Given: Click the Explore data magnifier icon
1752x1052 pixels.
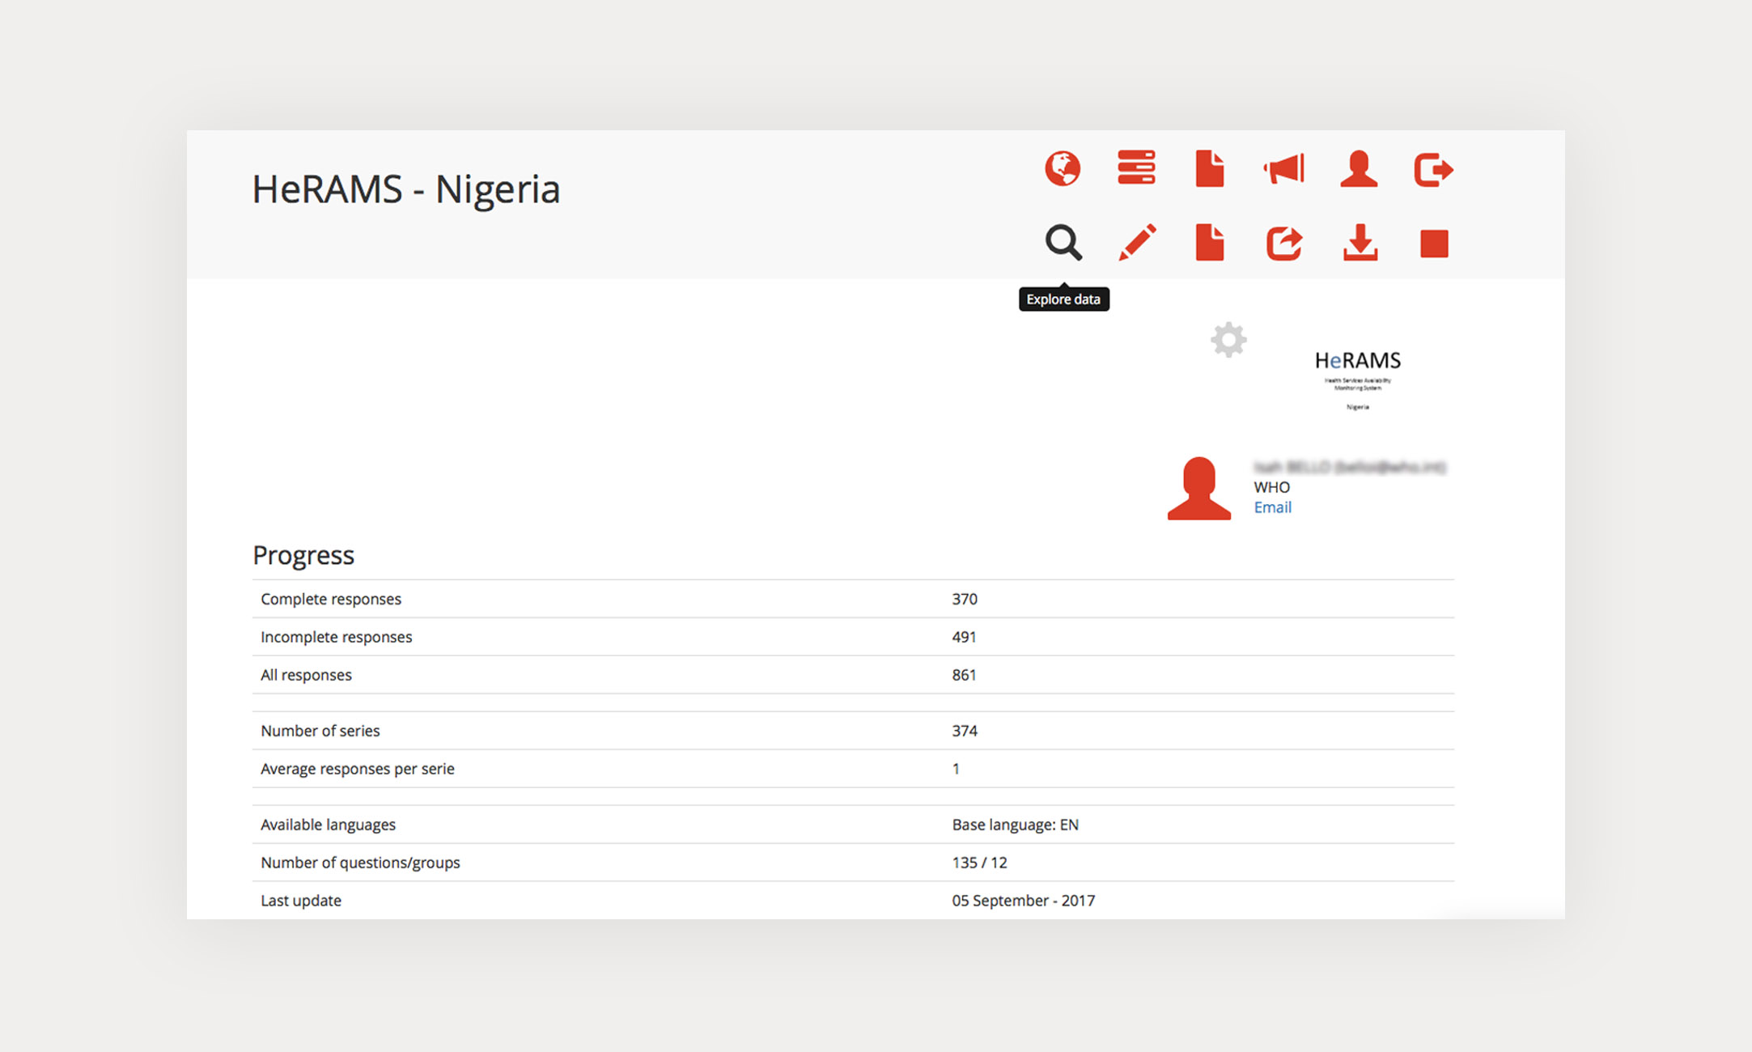Looking at the screenshot, I should (x=1063, y=243).
